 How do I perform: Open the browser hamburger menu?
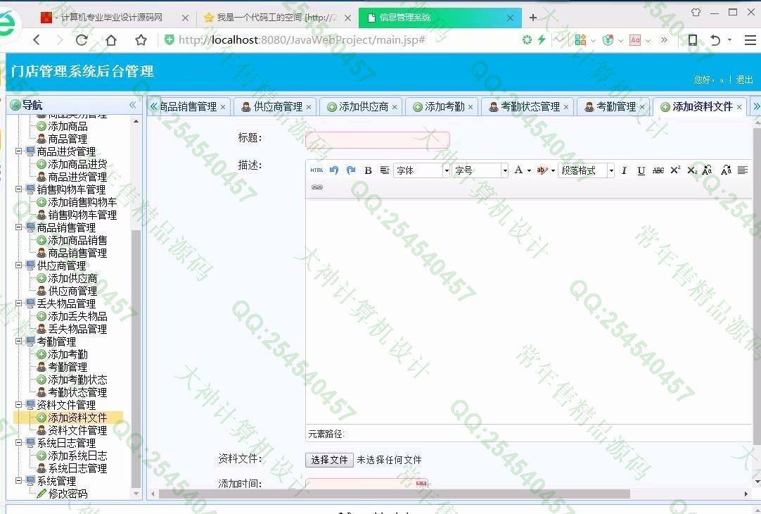(750, 40)
